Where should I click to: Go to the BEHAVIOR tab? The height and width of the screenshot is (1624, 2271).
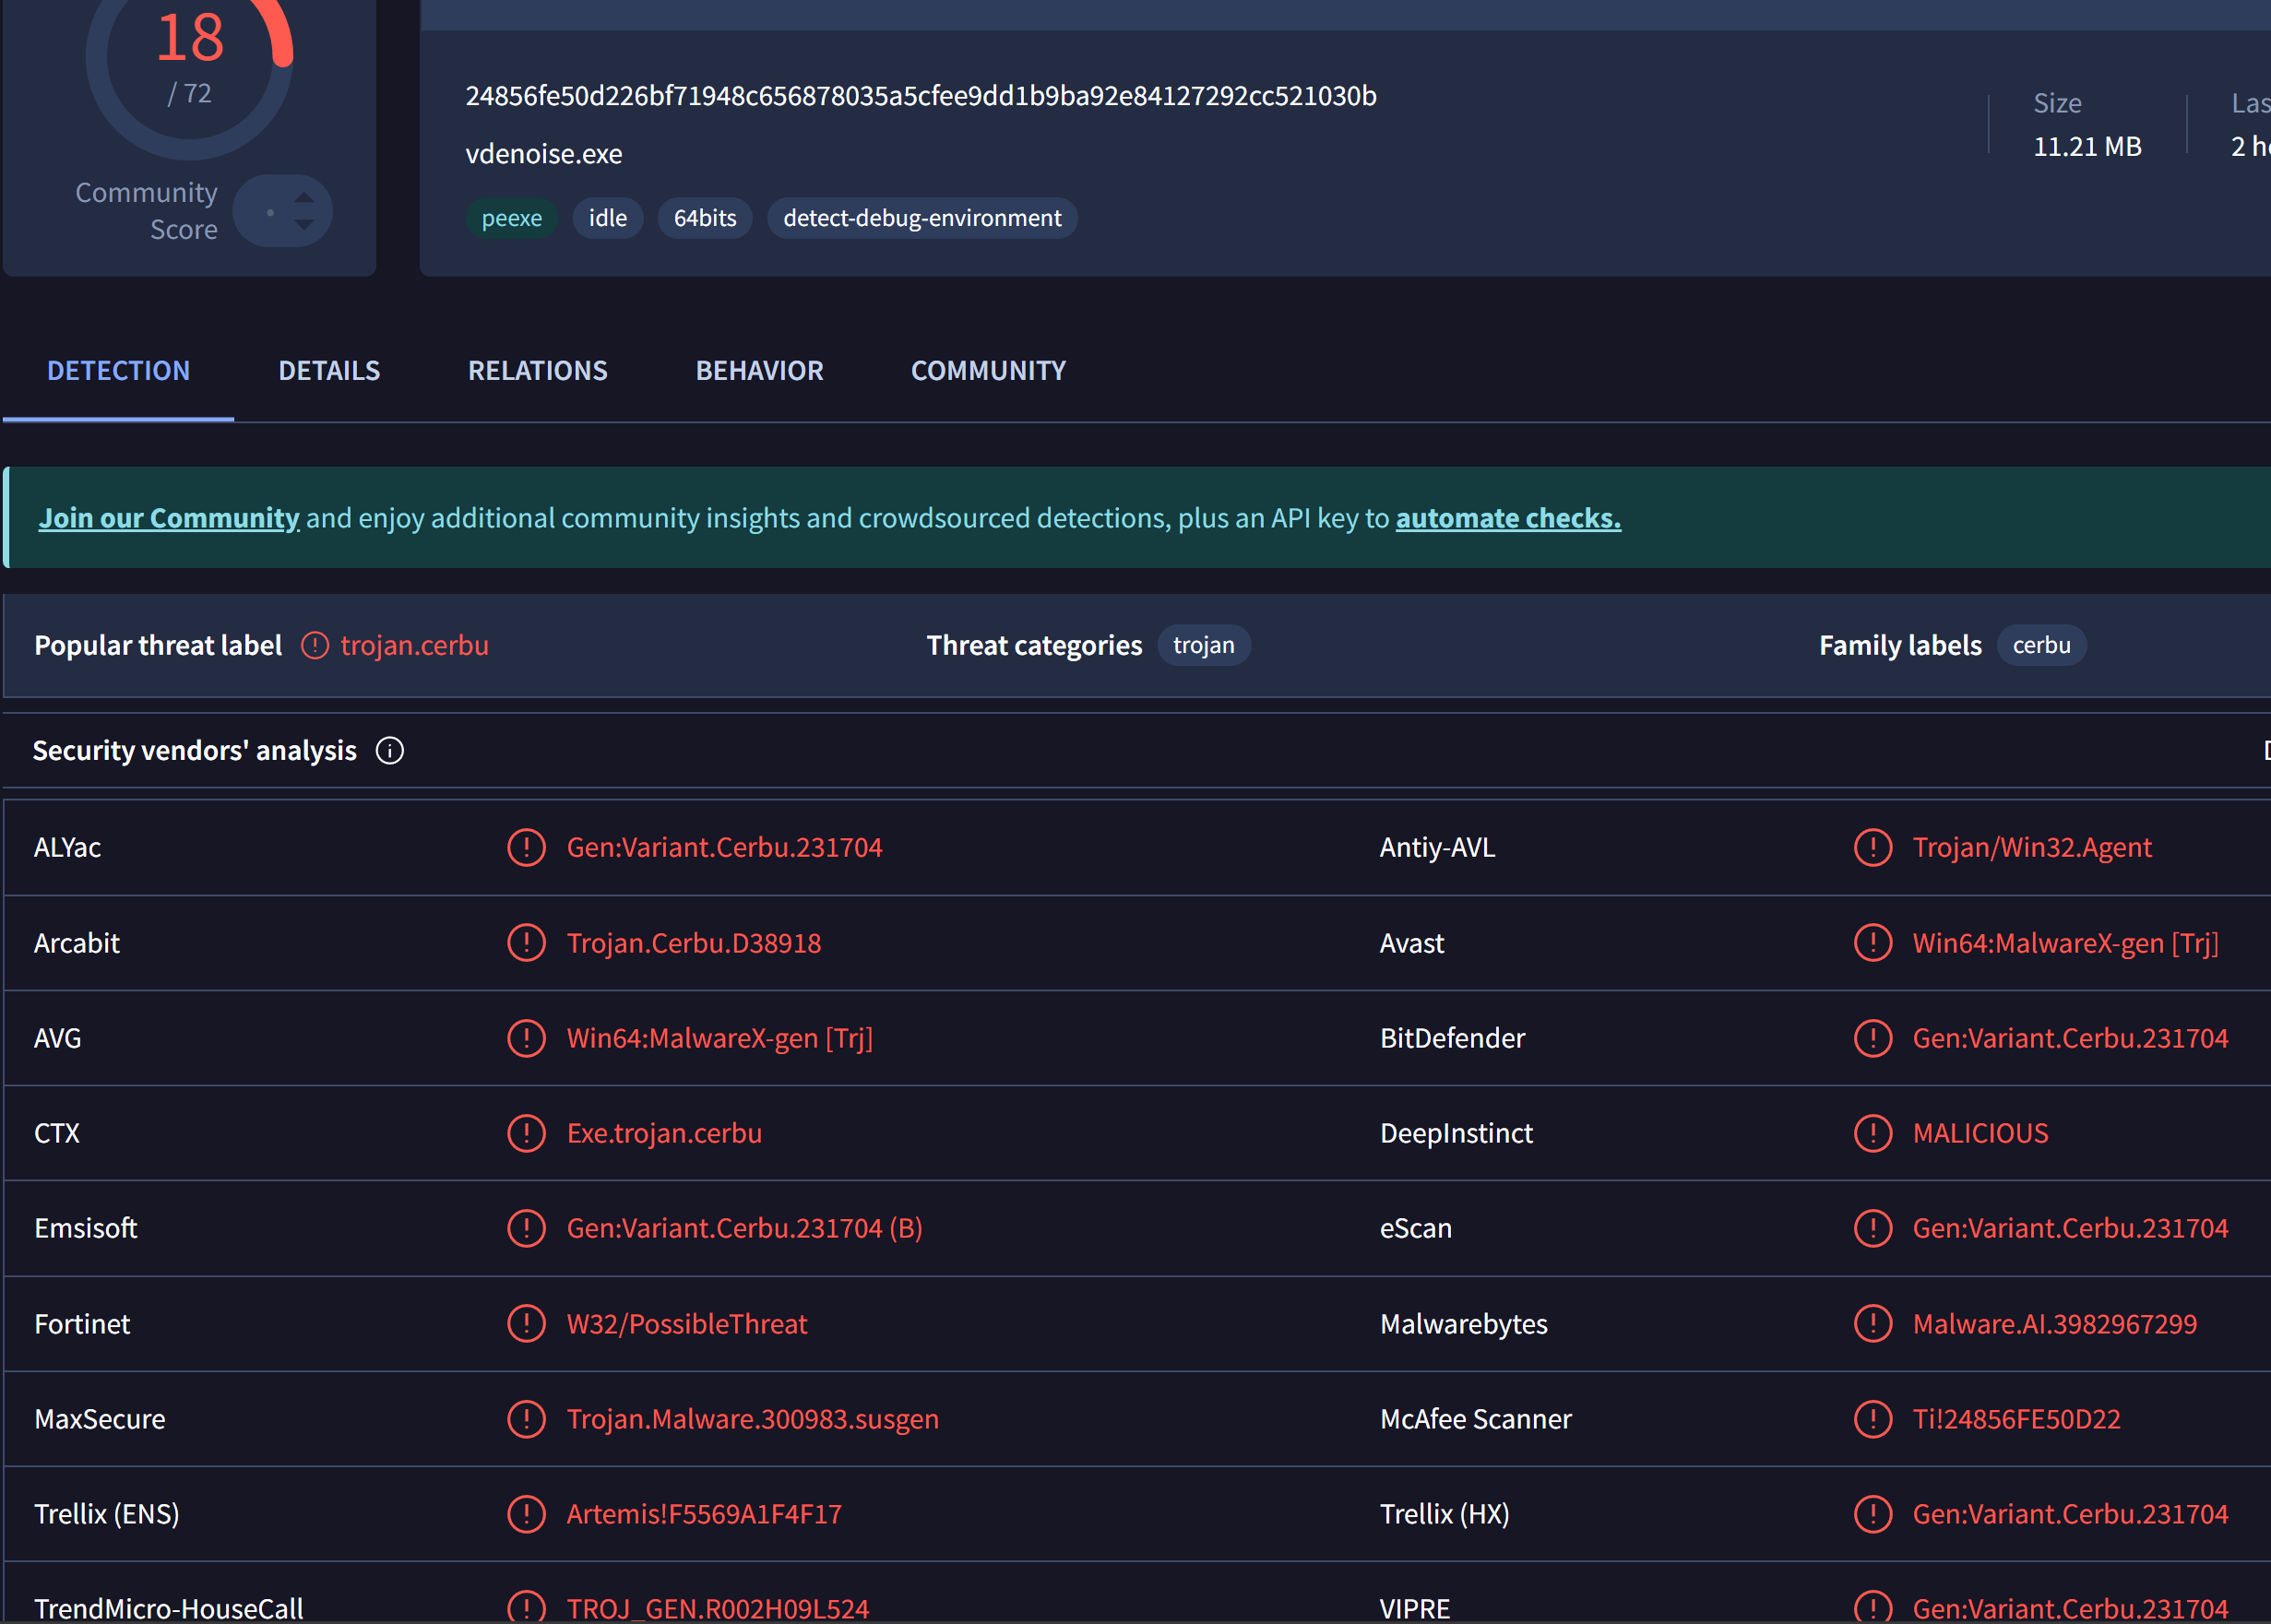click(760, 371)
